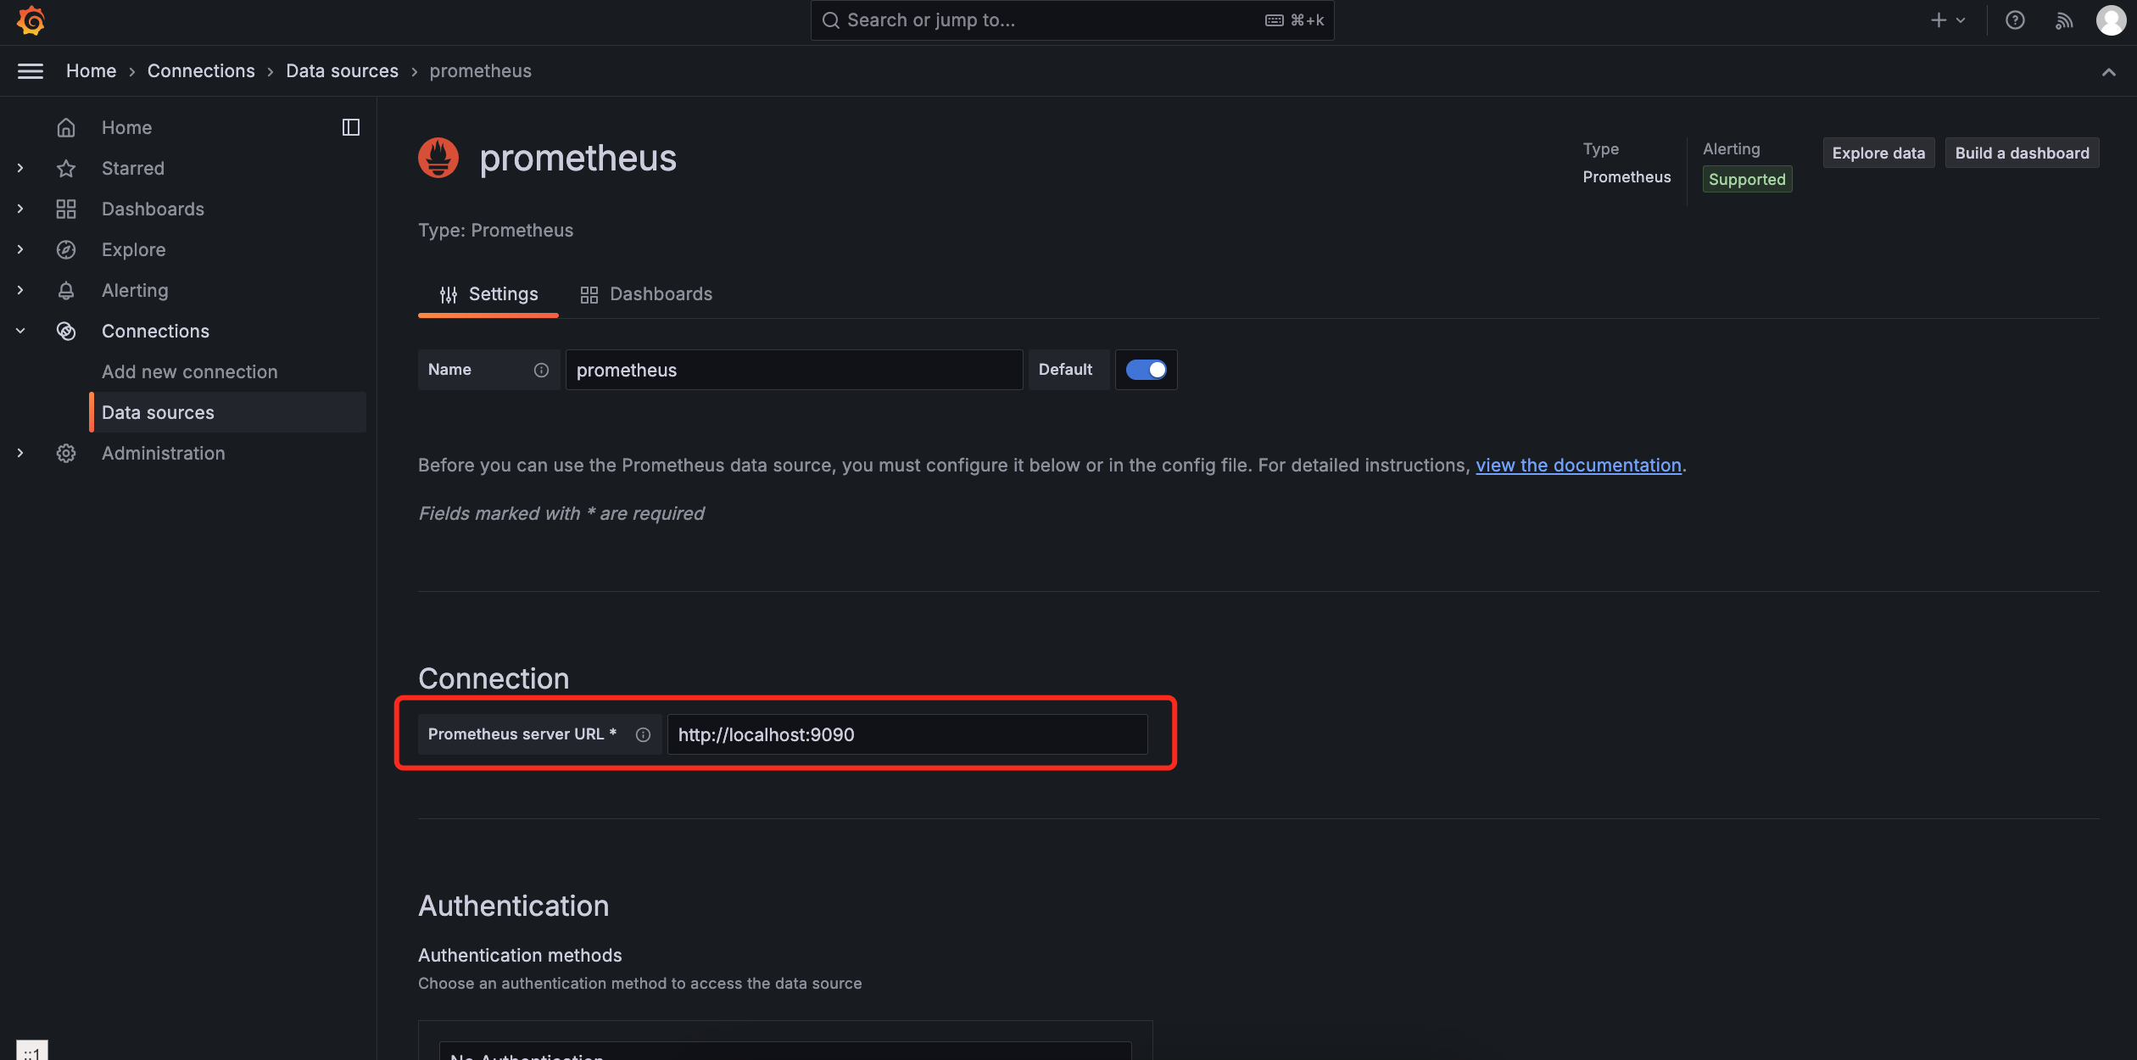This screenshot has width=2137, height=1060.
Task: Expand the Administration section chevron
Action: pyautogui.click(x=20, y=454)
